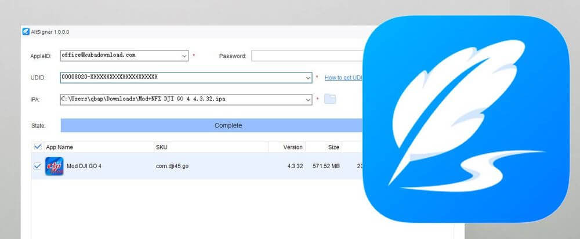
Task: Expand the IPA path dropdown
Action: pos(308,100)
